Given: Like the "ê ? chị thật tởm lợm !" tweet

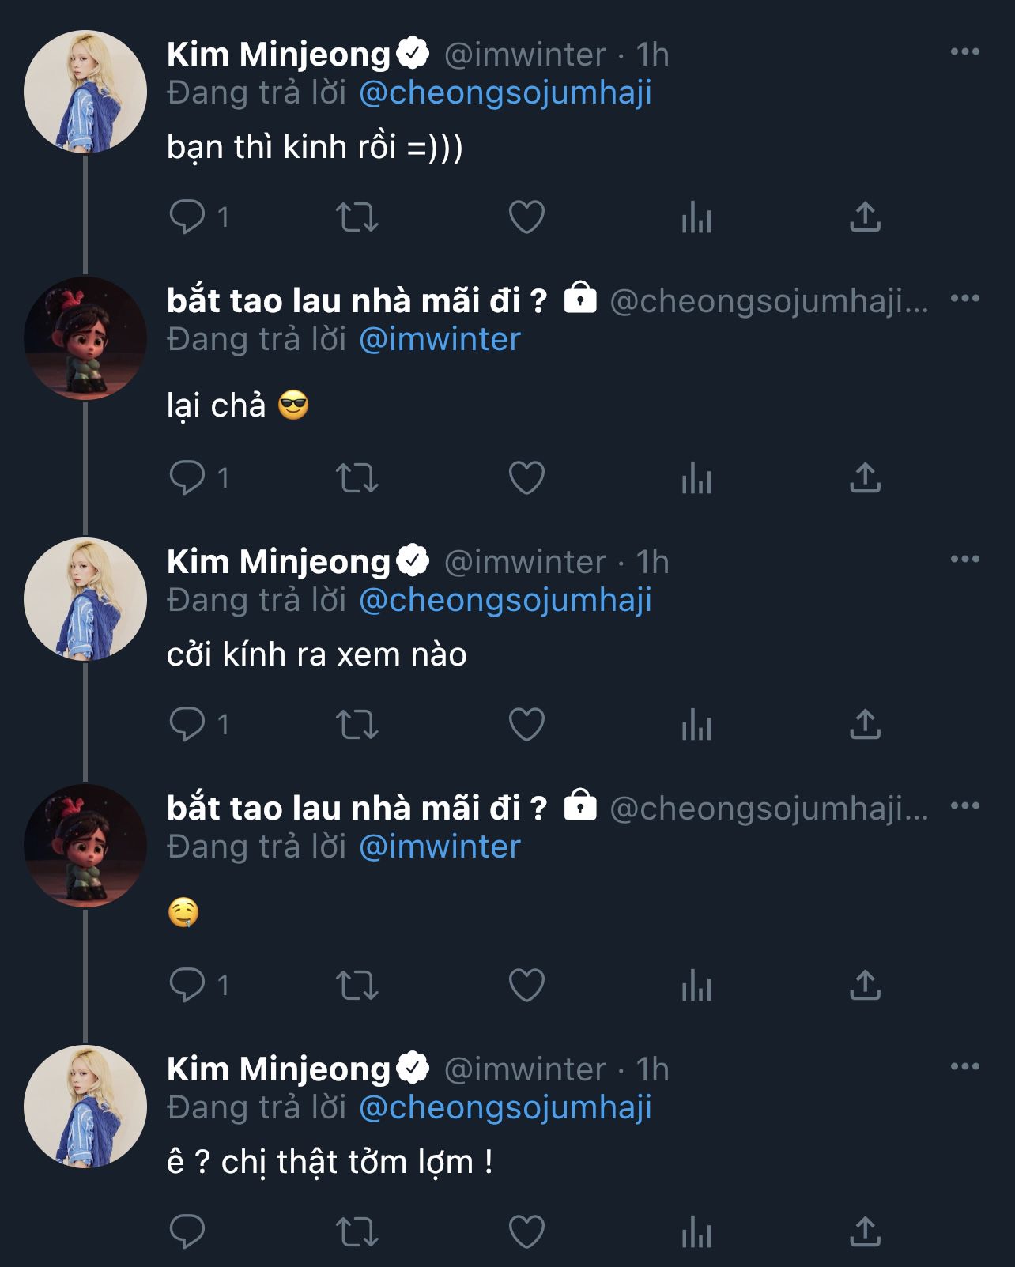Looking at the screenshot, I should (x=526, y=1231).
